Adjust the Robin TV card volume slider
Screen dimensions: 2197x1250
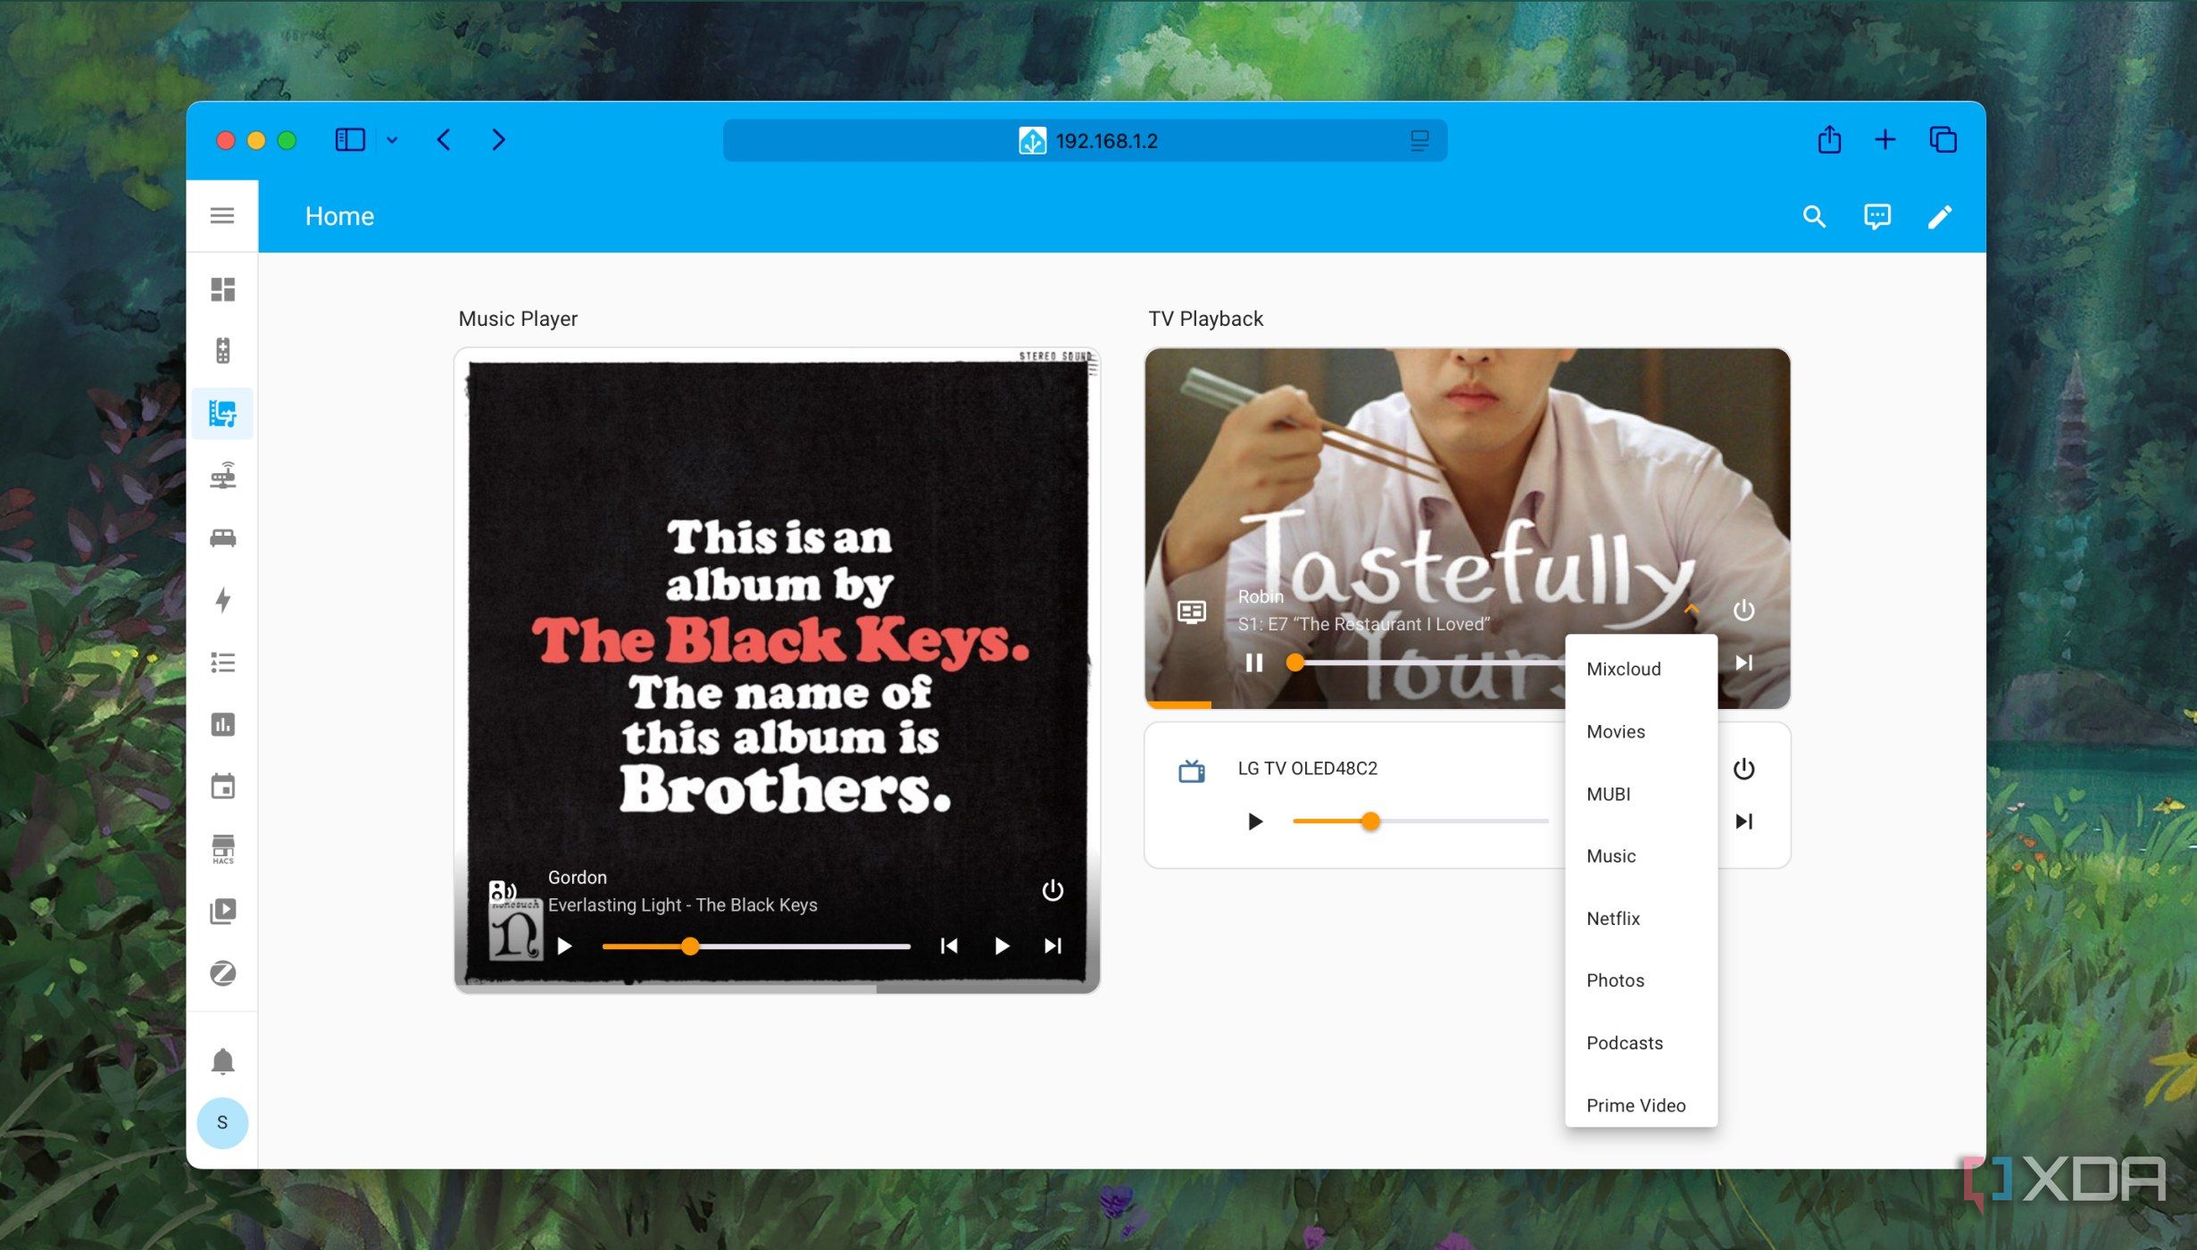coord(1427,662)
